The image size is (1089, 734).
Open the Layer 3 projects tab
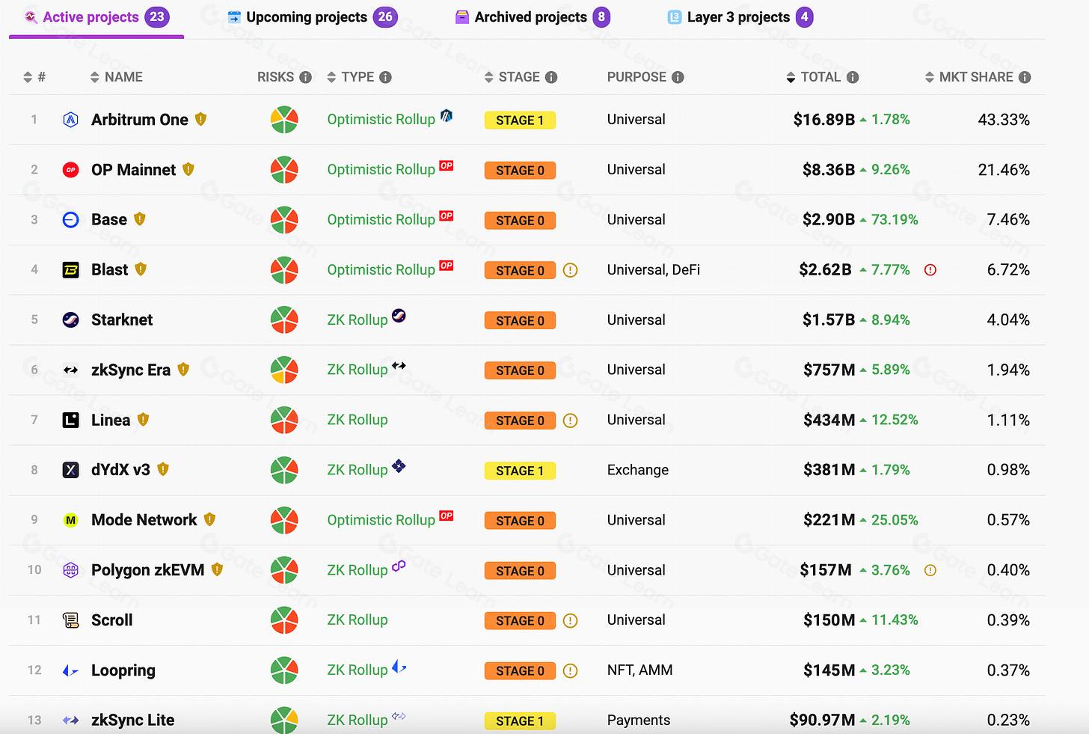click(739, 17)
